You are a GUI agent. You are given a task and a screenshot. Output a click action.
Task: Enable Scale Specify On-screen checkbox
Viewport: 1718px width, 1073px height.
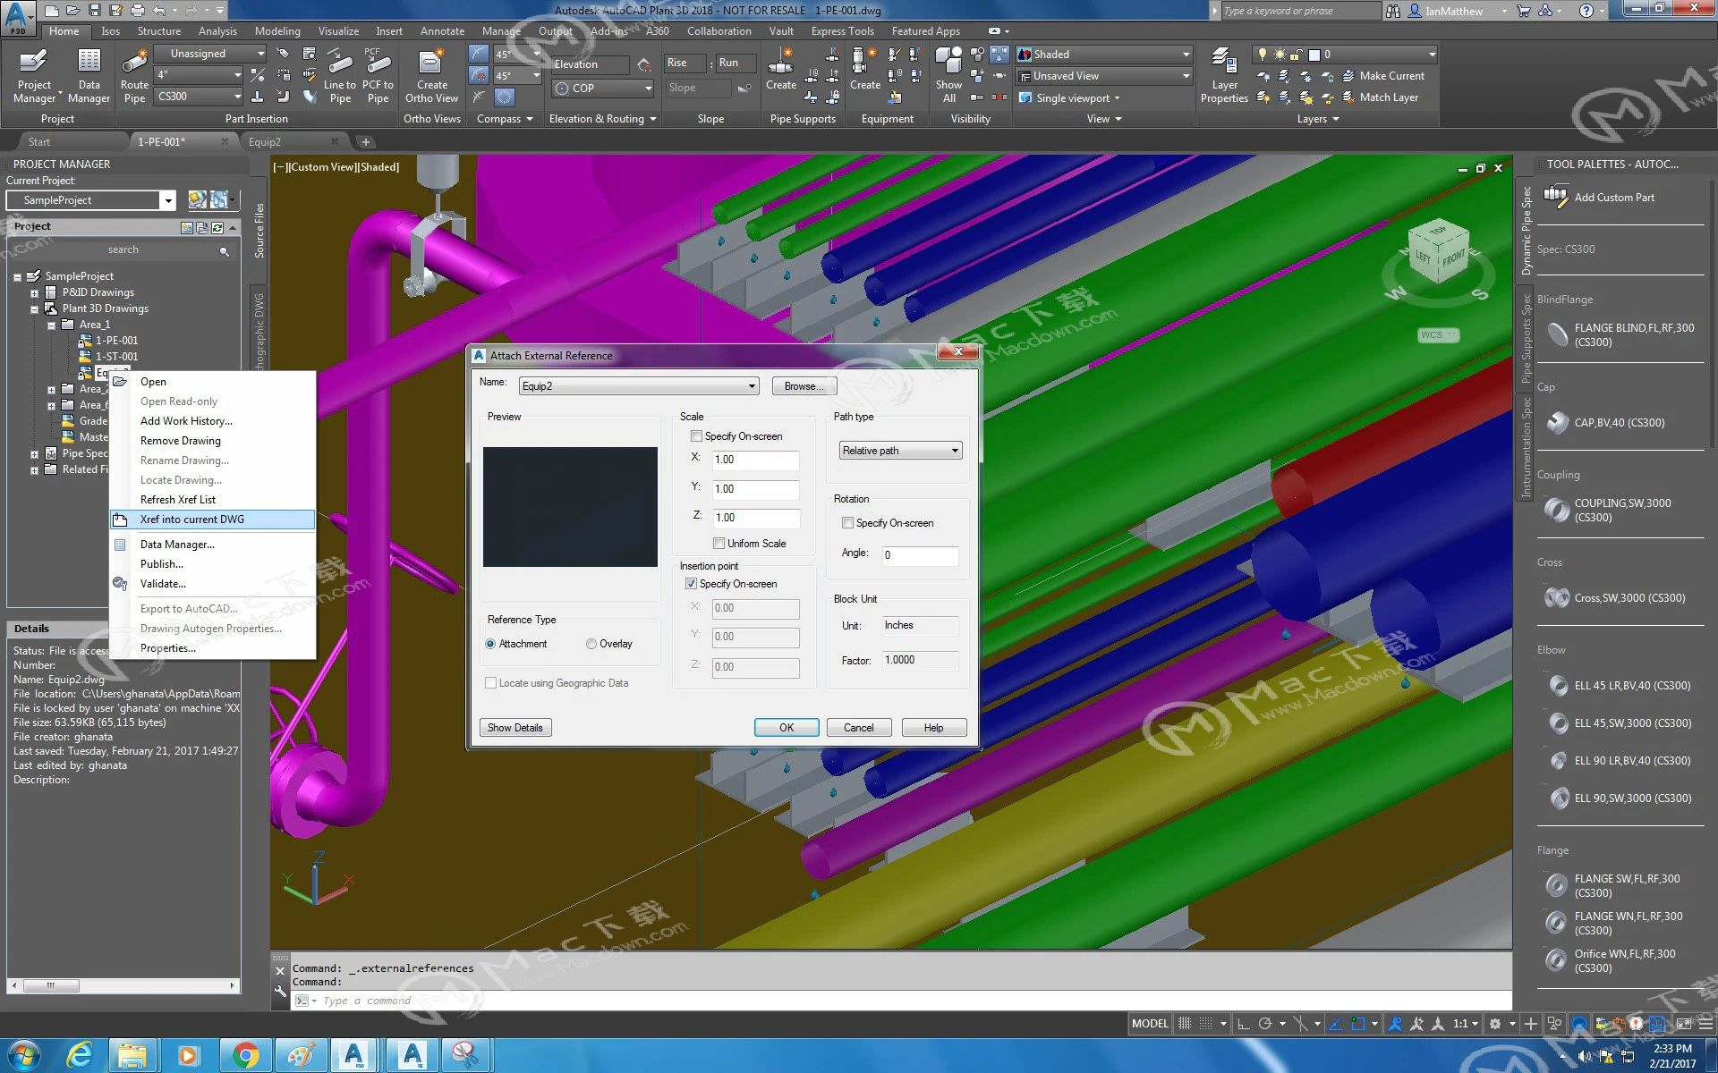coord(696,436)
